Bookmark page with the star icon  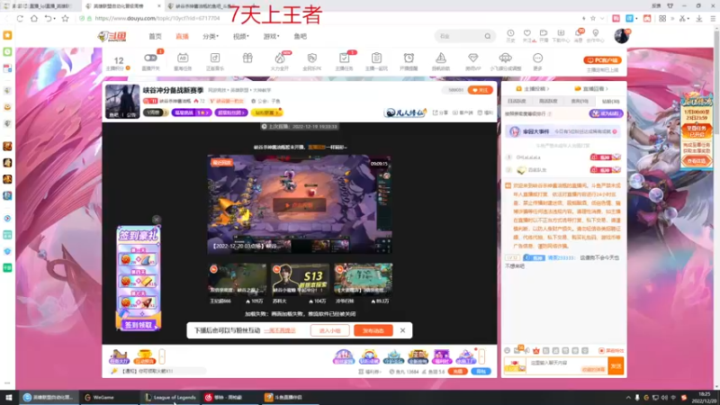click(65, 18)
